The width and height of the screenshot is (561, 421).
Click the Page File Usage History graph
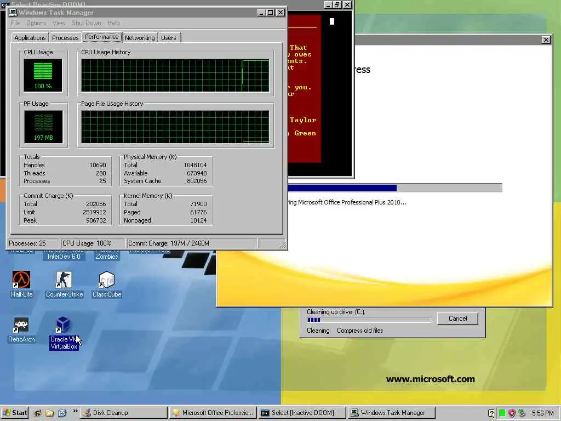(175, 127)
